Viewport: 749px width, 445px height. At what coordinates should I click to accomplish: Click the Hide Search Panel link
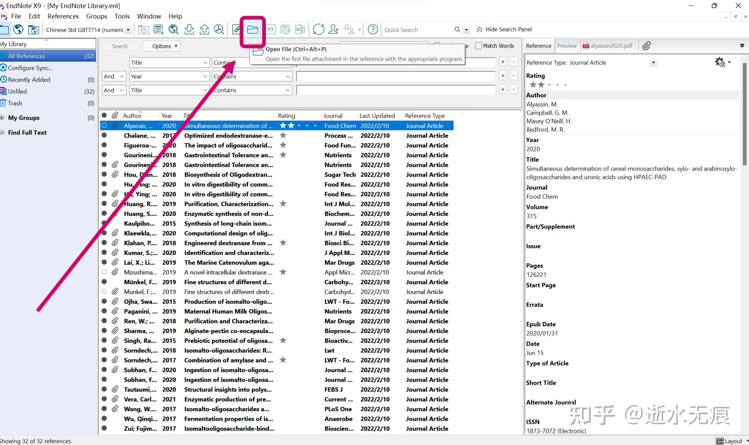[x=508, y=29]
